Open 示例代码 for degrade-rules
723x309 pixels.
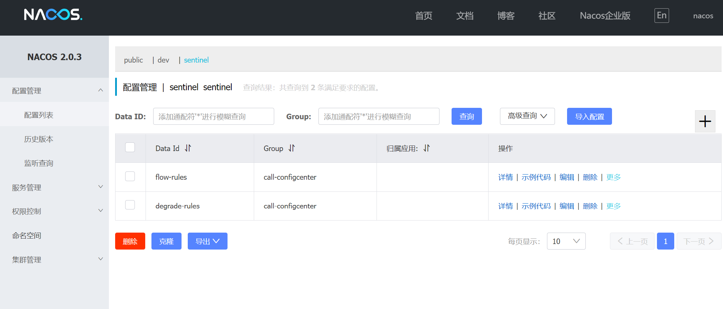click(536, 206)
